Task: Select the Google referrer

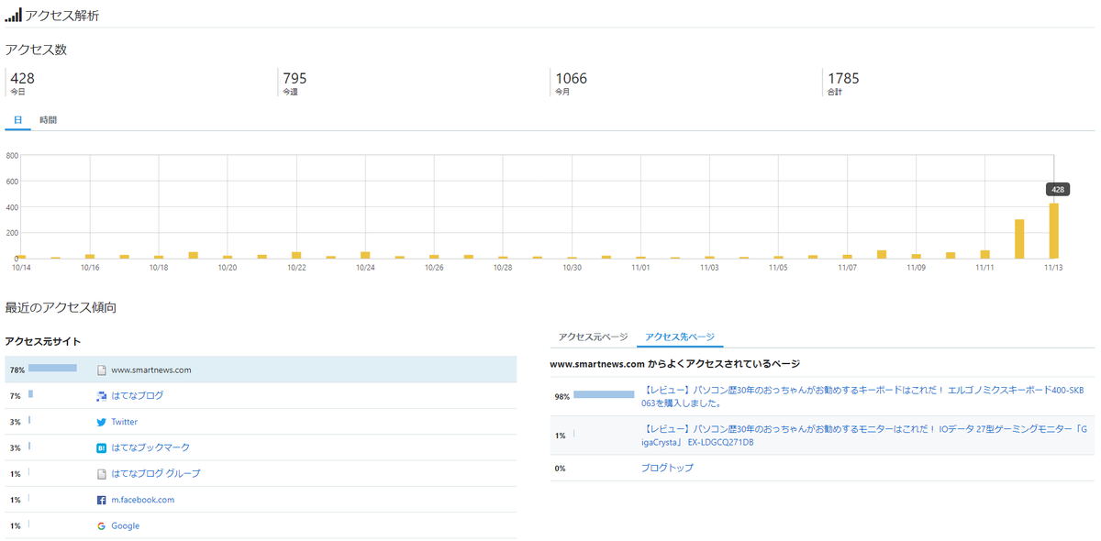Action: pos(125,525)
